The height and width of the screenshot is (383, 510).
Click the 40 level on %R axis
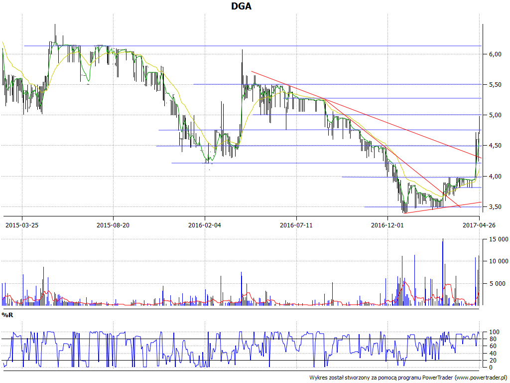[x=492, y=354]
